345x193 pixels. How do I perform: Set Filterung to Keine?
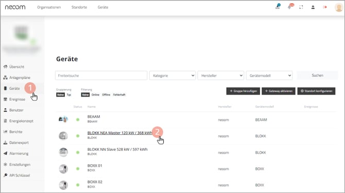point(85,95)
